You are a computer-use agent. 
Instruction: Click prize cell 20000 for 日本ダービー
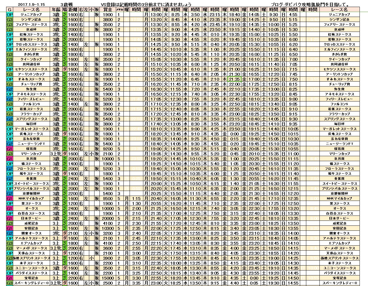point(108,218)
